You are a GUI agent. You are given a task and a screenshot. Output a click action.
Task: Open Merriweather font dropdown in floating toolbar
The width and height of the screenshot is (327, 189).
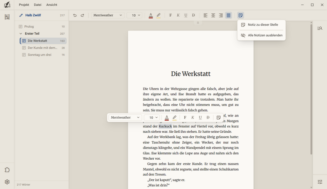coord(125,117)
